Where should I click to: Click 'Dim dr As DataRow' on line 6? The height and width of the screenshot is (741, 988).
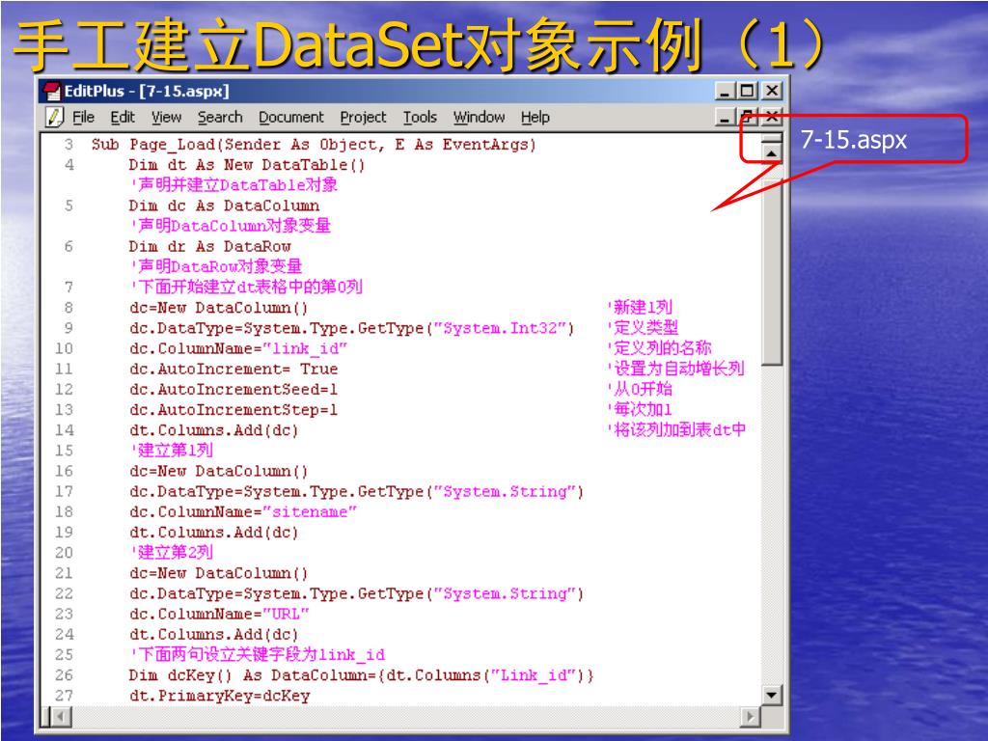[209, 246]
